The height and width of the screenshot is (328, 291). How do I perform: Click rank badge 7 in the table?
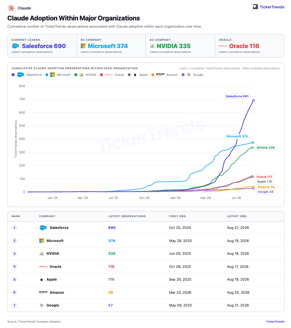15,305
